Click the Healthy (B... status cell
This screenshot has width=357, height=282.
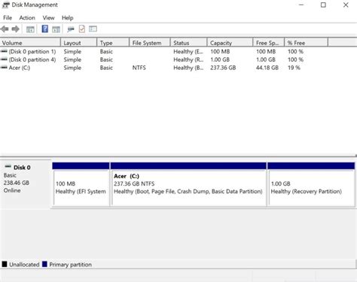[x=188, y=68]
